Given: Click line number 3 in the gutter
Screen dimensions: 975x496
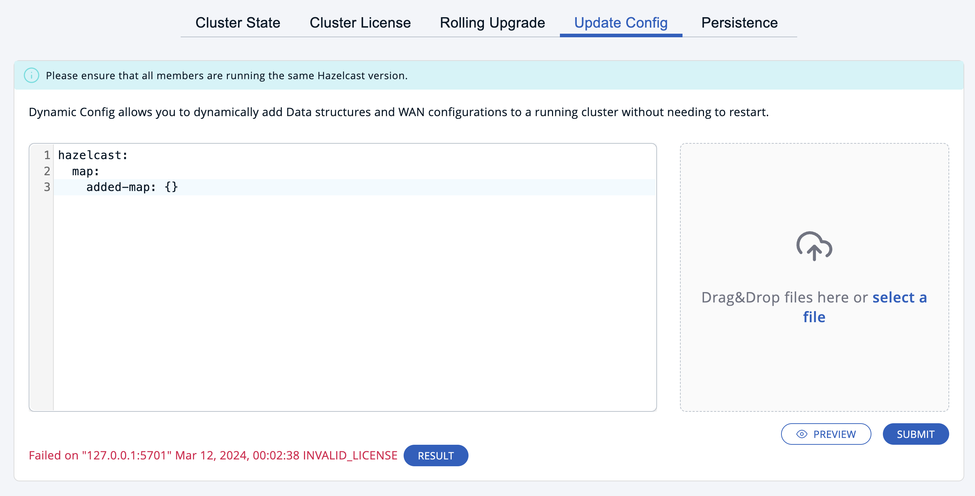Looking at the screenshot, I should 47,187.
